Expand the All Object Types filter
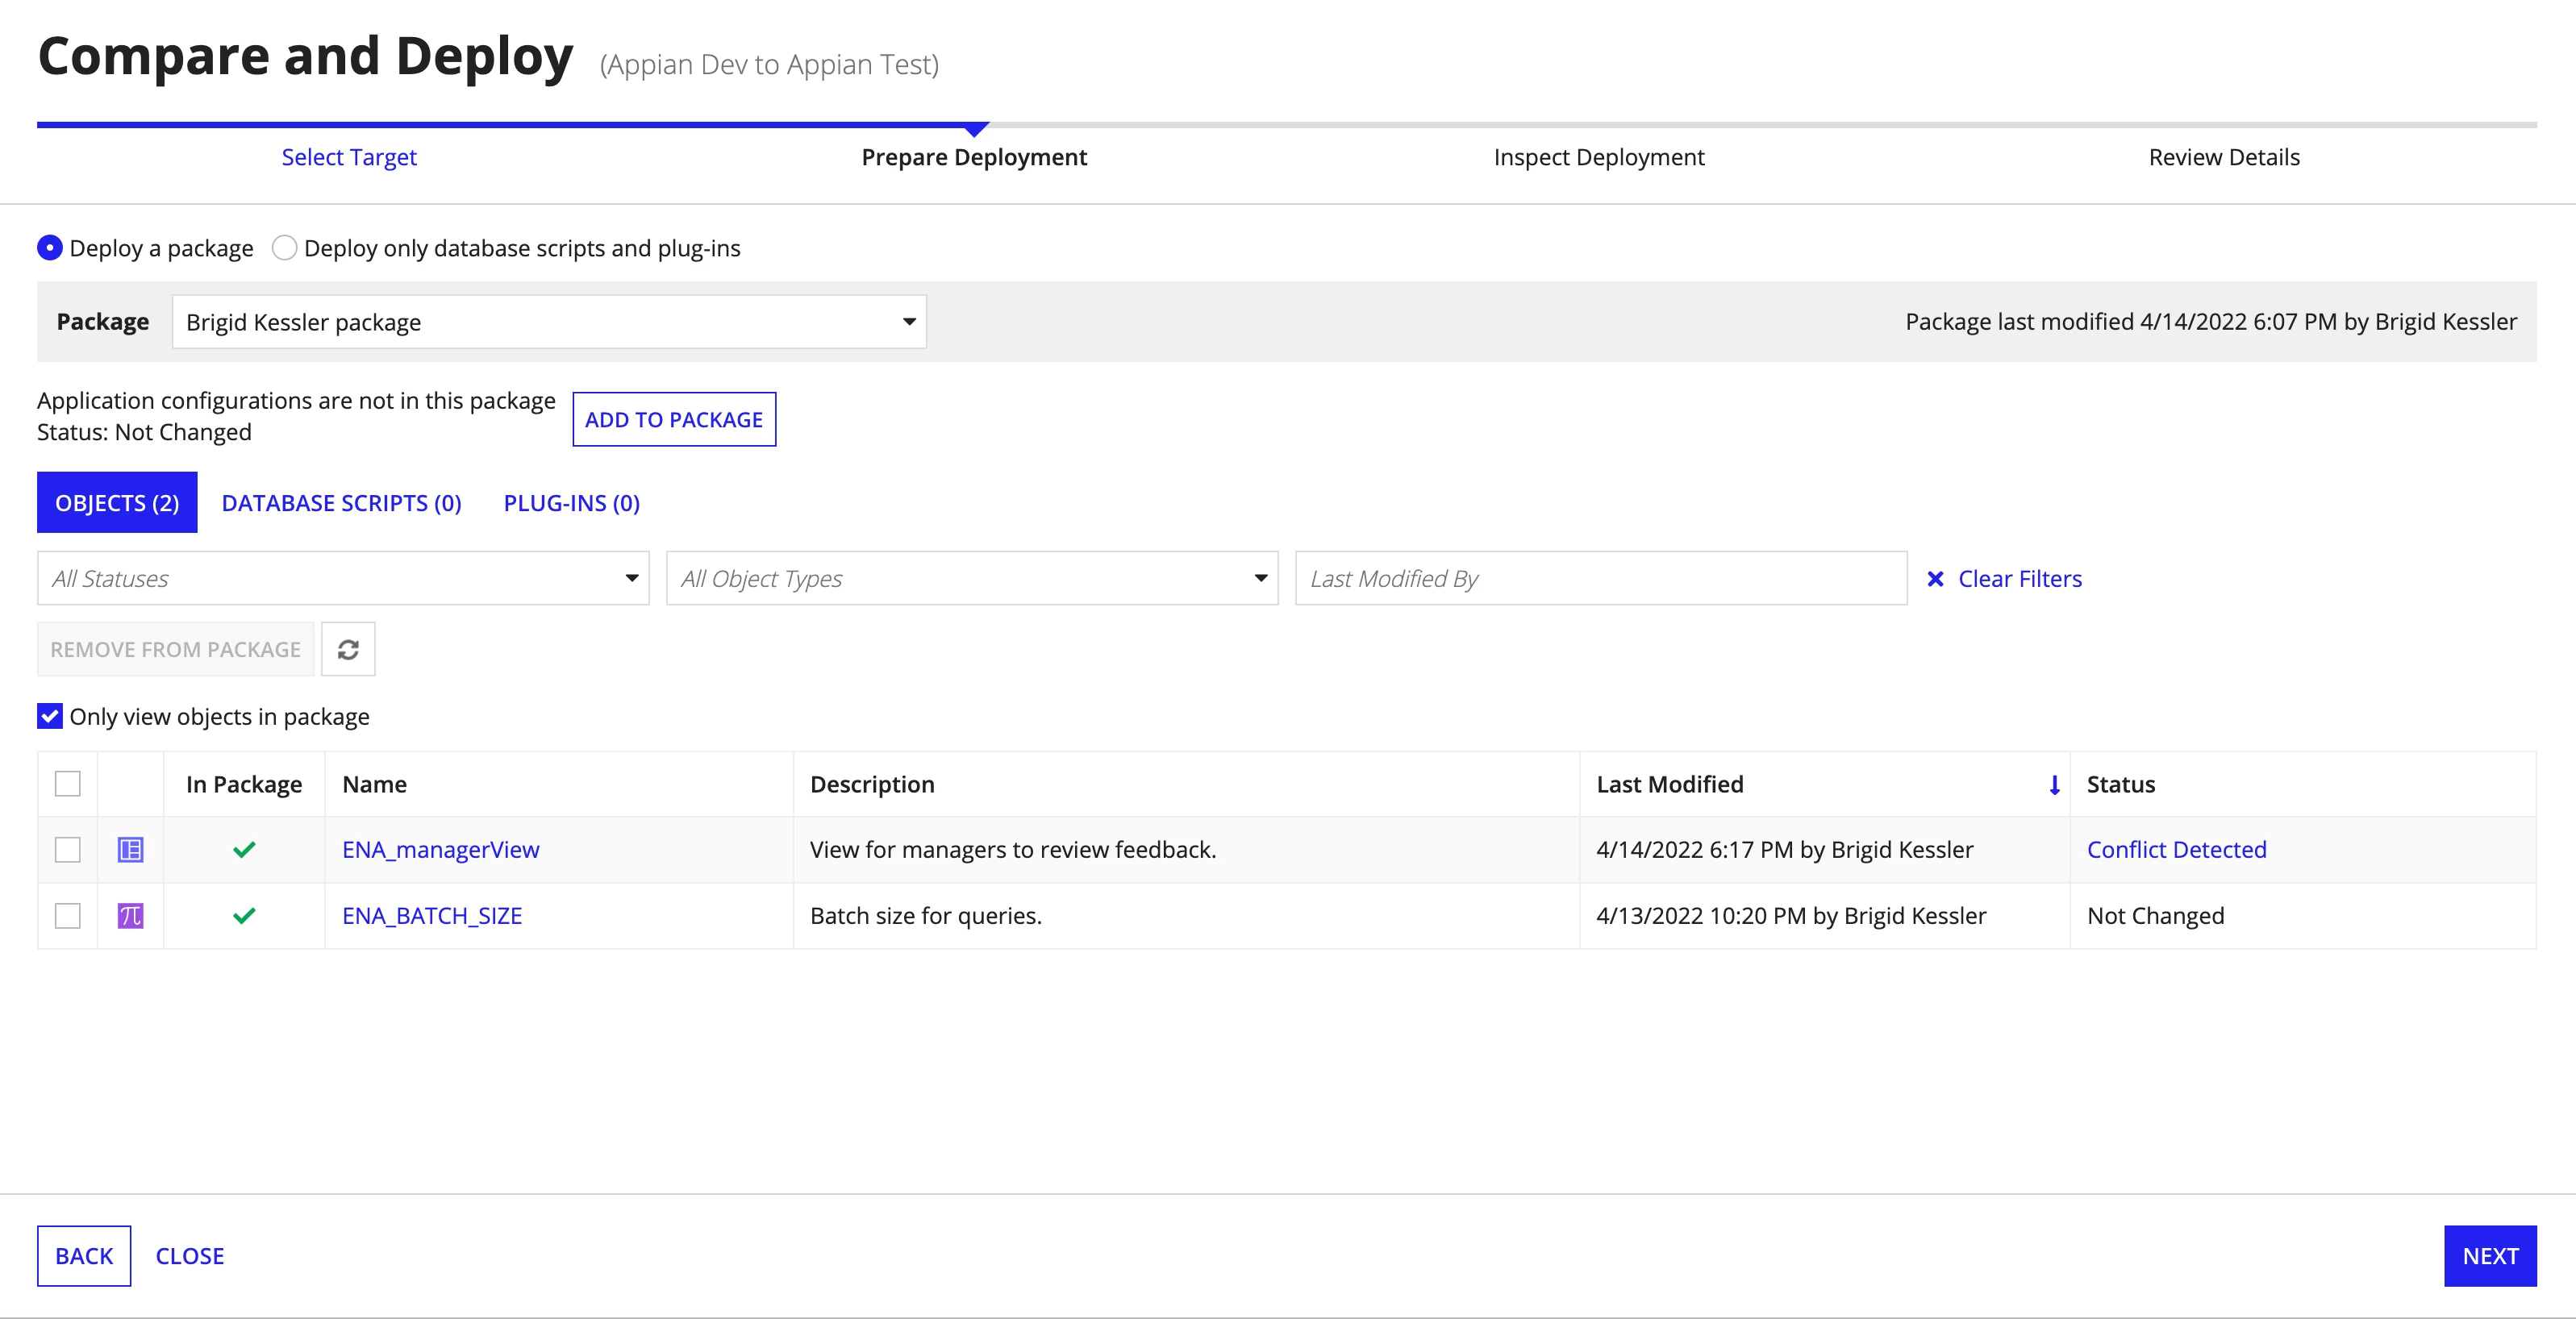 [x=972, y=578]
